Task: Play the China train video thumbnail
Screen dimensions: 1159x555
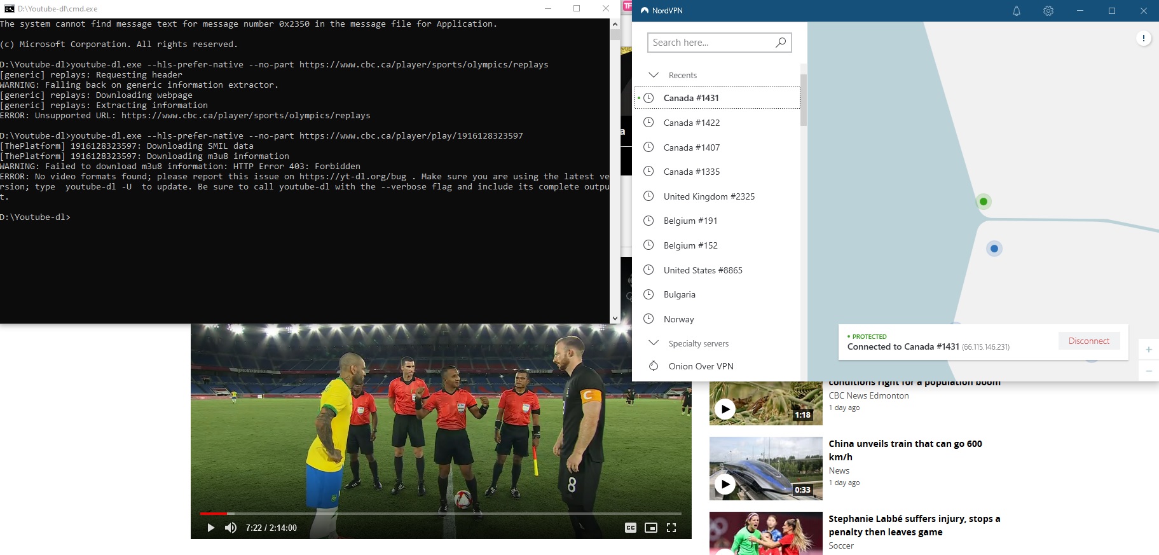Action: (x=766, y=469)
